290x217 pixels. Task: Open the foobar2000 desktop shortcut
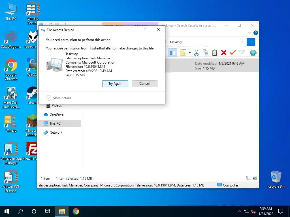(31, 40)
